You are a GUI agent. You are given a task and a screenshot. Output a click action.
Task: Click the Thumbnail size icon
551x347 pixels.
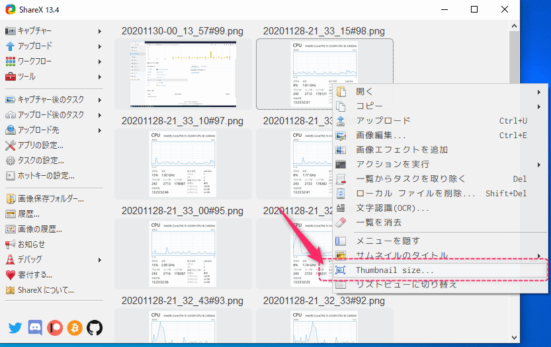pyautogui.click(x=341, y=270)
